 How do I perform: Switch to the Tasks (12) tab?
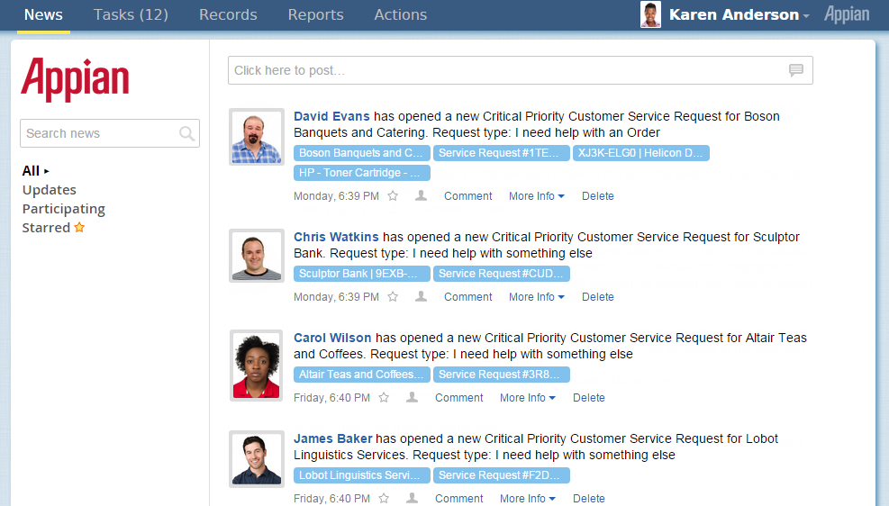(131, 14)
